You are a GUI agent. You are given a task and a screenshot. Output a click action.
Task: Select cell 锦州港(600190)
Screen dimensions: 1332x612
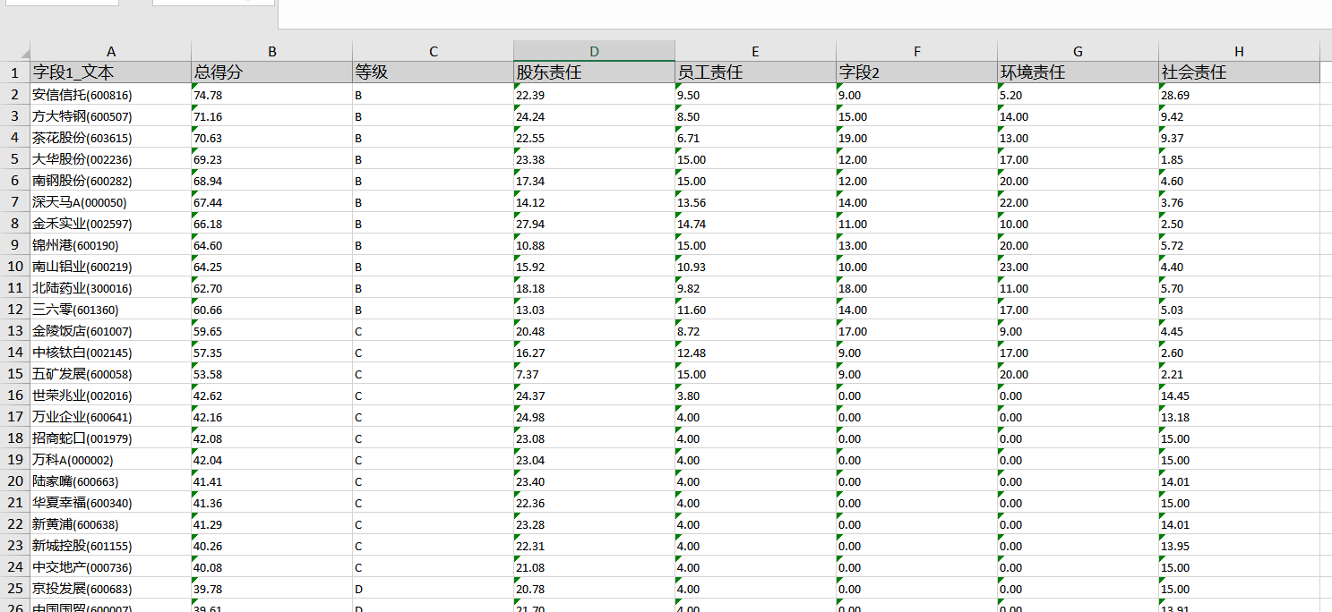coord(111,244)
